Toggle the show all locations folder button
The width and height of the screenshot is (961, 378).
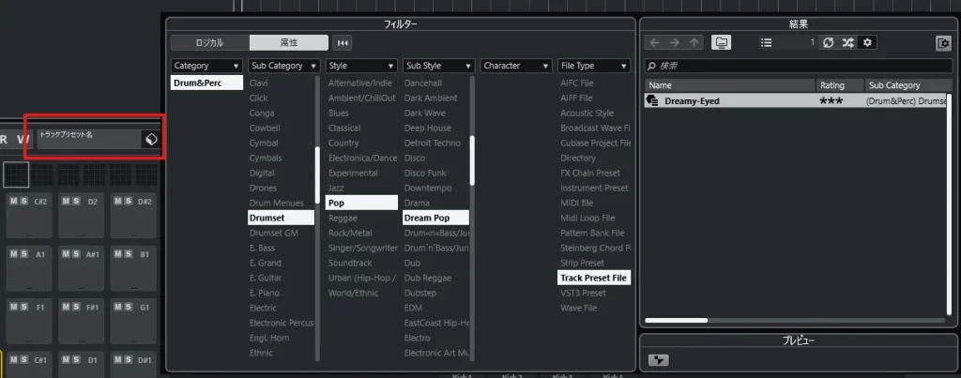[721, 42]
